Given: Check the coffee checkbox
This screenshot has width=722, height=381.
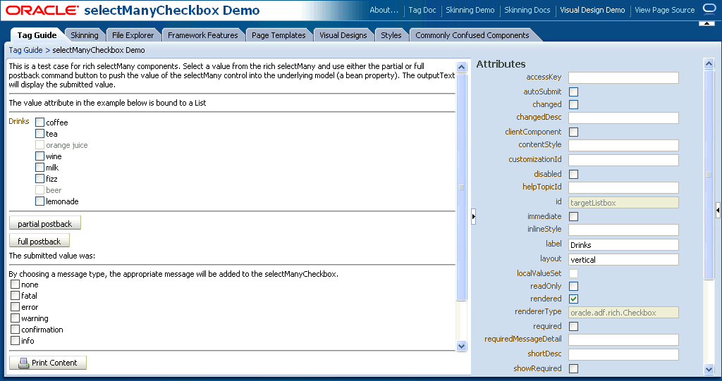Looking at the screenshot, I should pos(40,123).
